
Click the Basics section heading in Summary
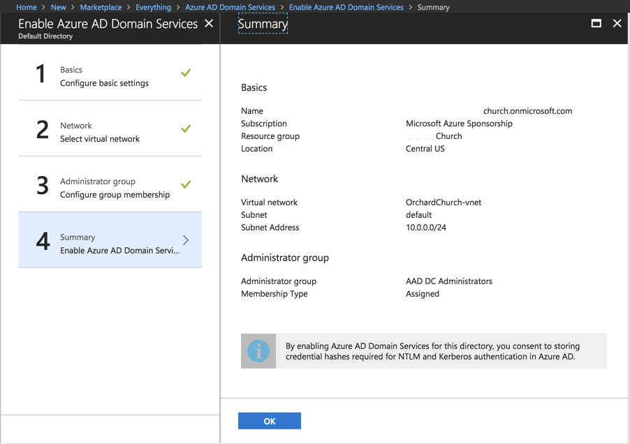click(254, 87)
